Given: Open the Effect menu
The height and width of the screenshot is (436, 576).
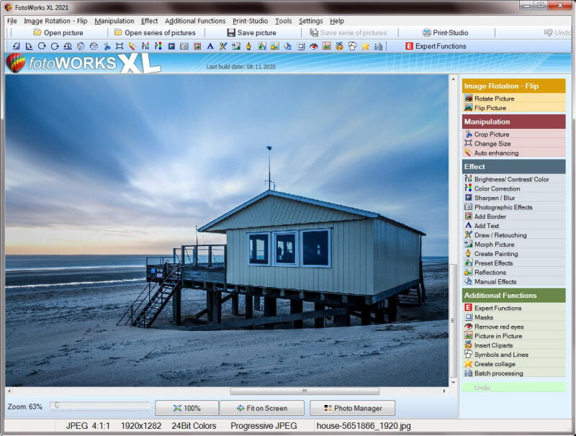Looking at the screenshot, I should click(x=149, y=21).
